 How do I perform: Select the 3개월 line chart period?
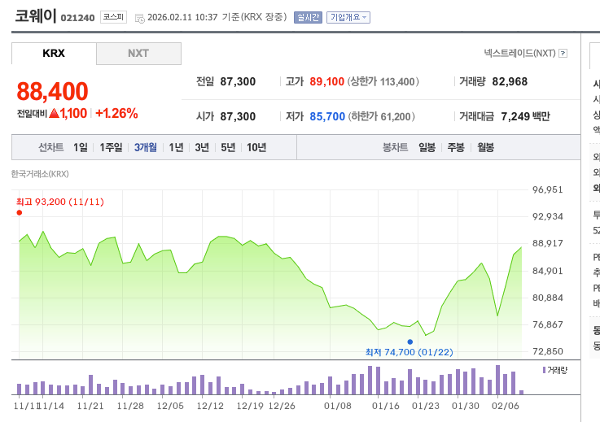(146, 147)
